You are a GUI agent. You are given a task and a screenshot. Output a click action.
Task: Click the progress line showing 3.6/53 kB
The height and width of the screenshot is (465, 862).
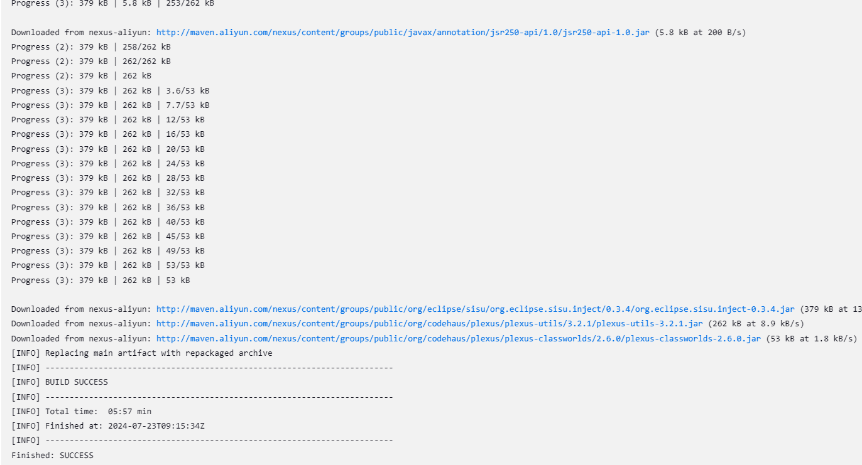point(111,90)
